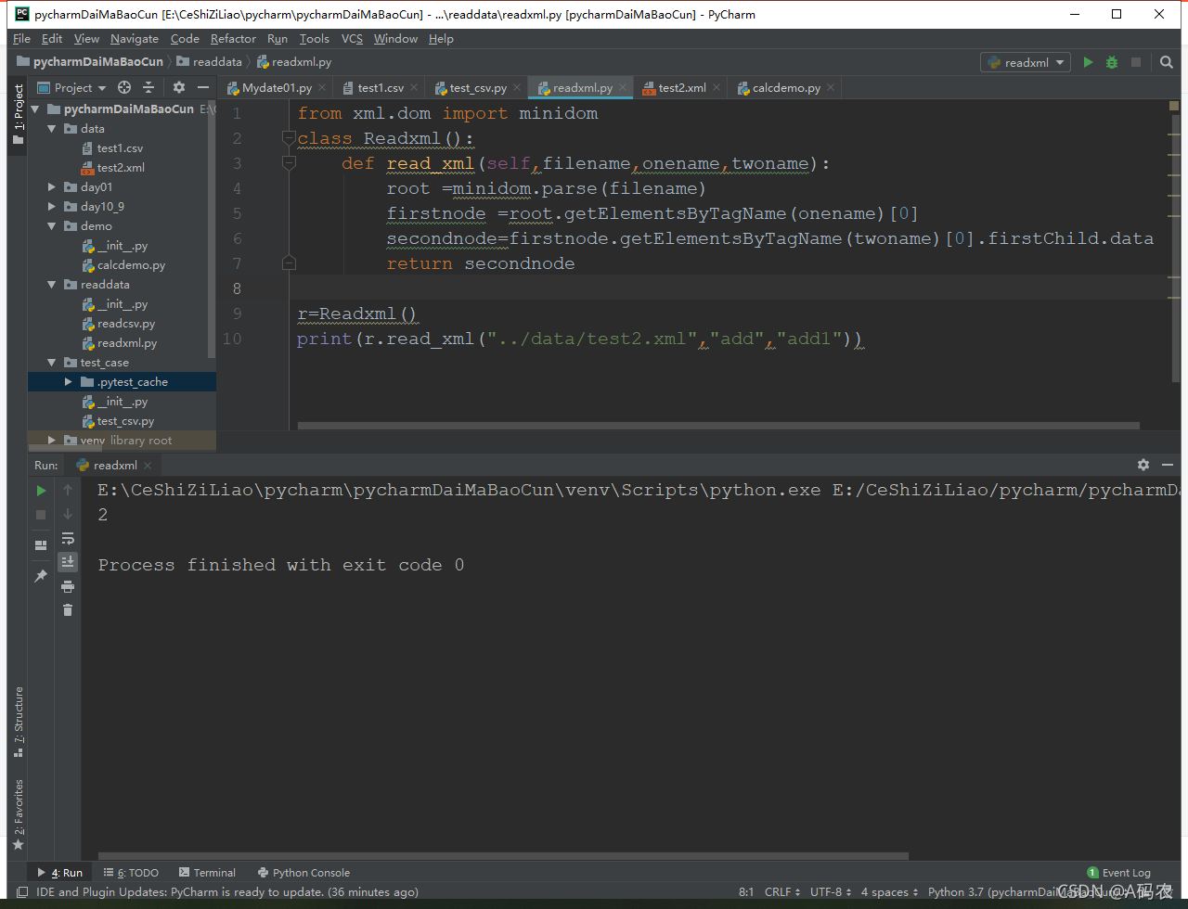Click the locate-file target icon in Project panel
1188x909 pixels.
tap(124, 87)
